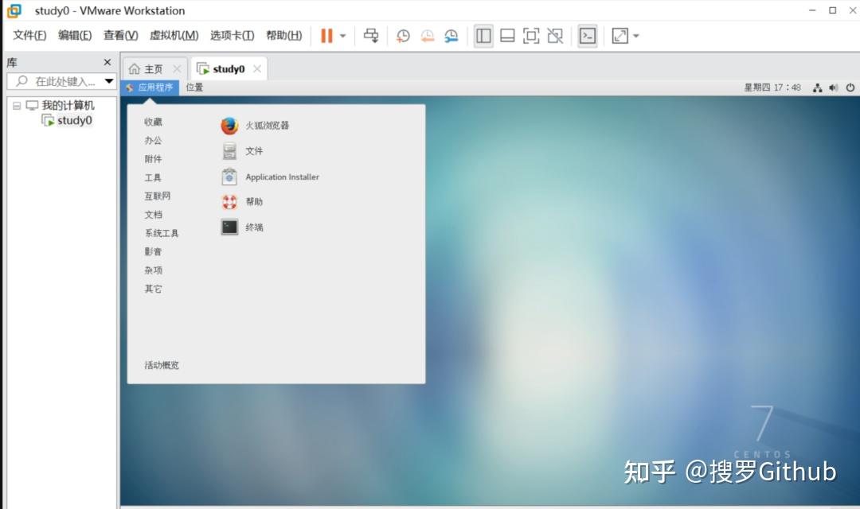Open the stretch display dropdown arrow
860x509 pixels.
[636, 36]
